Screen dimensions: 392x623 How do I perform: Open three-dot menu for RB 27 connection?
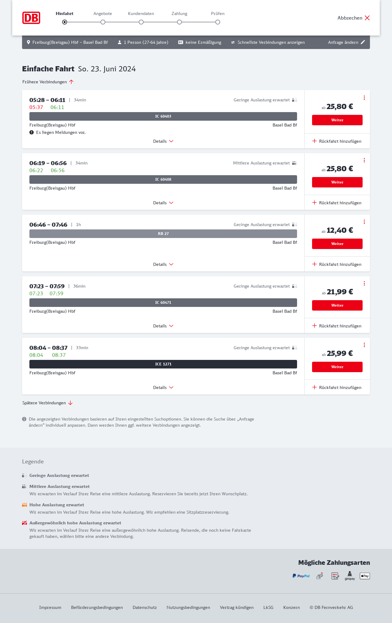(x=364, y=222)
